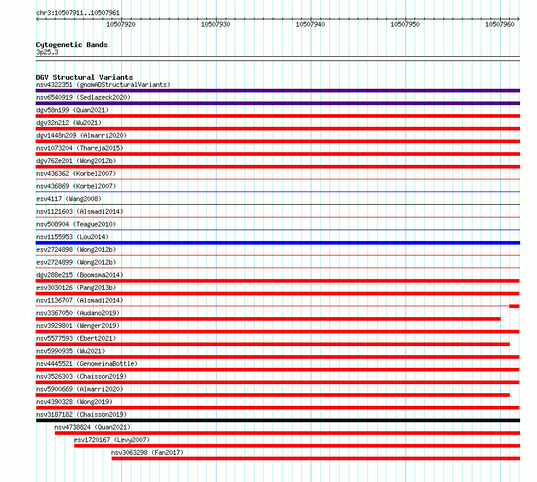
Task: Open variant nsv436362 (Korbel2007)
Action: click(x=76, y=173)
